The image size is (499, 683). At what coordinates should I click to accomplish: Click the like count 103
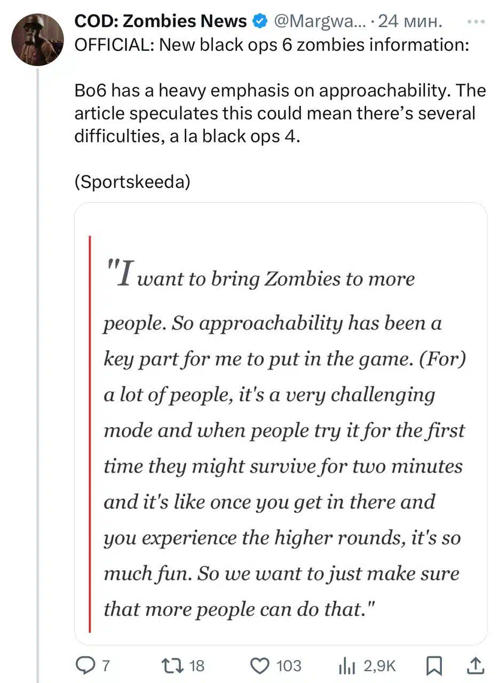(x=289, y=666)
